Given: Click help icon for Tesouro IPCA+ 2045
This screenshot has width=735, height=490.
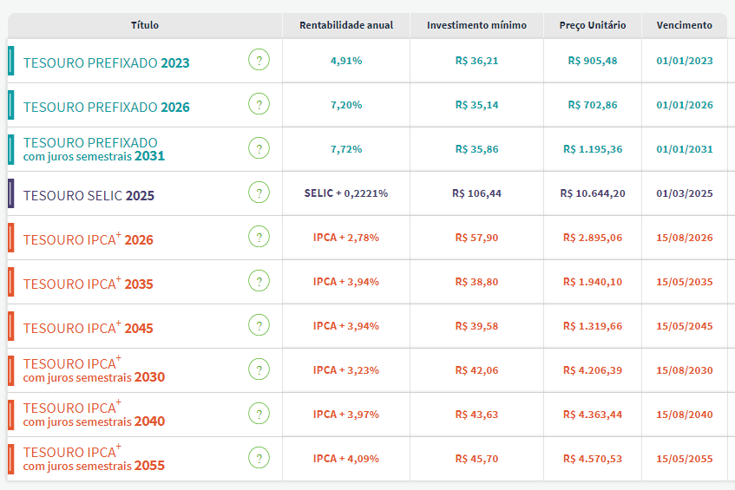Looking at the screenshot, I should click(x=259, y=325).
